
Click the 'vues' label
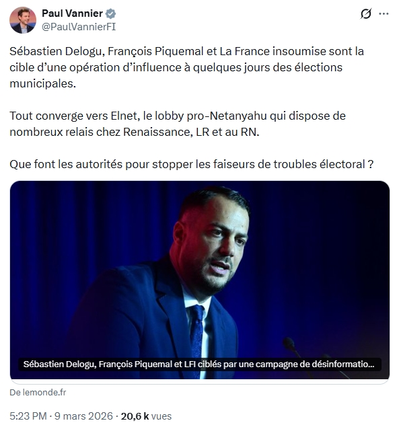[161, 416]
